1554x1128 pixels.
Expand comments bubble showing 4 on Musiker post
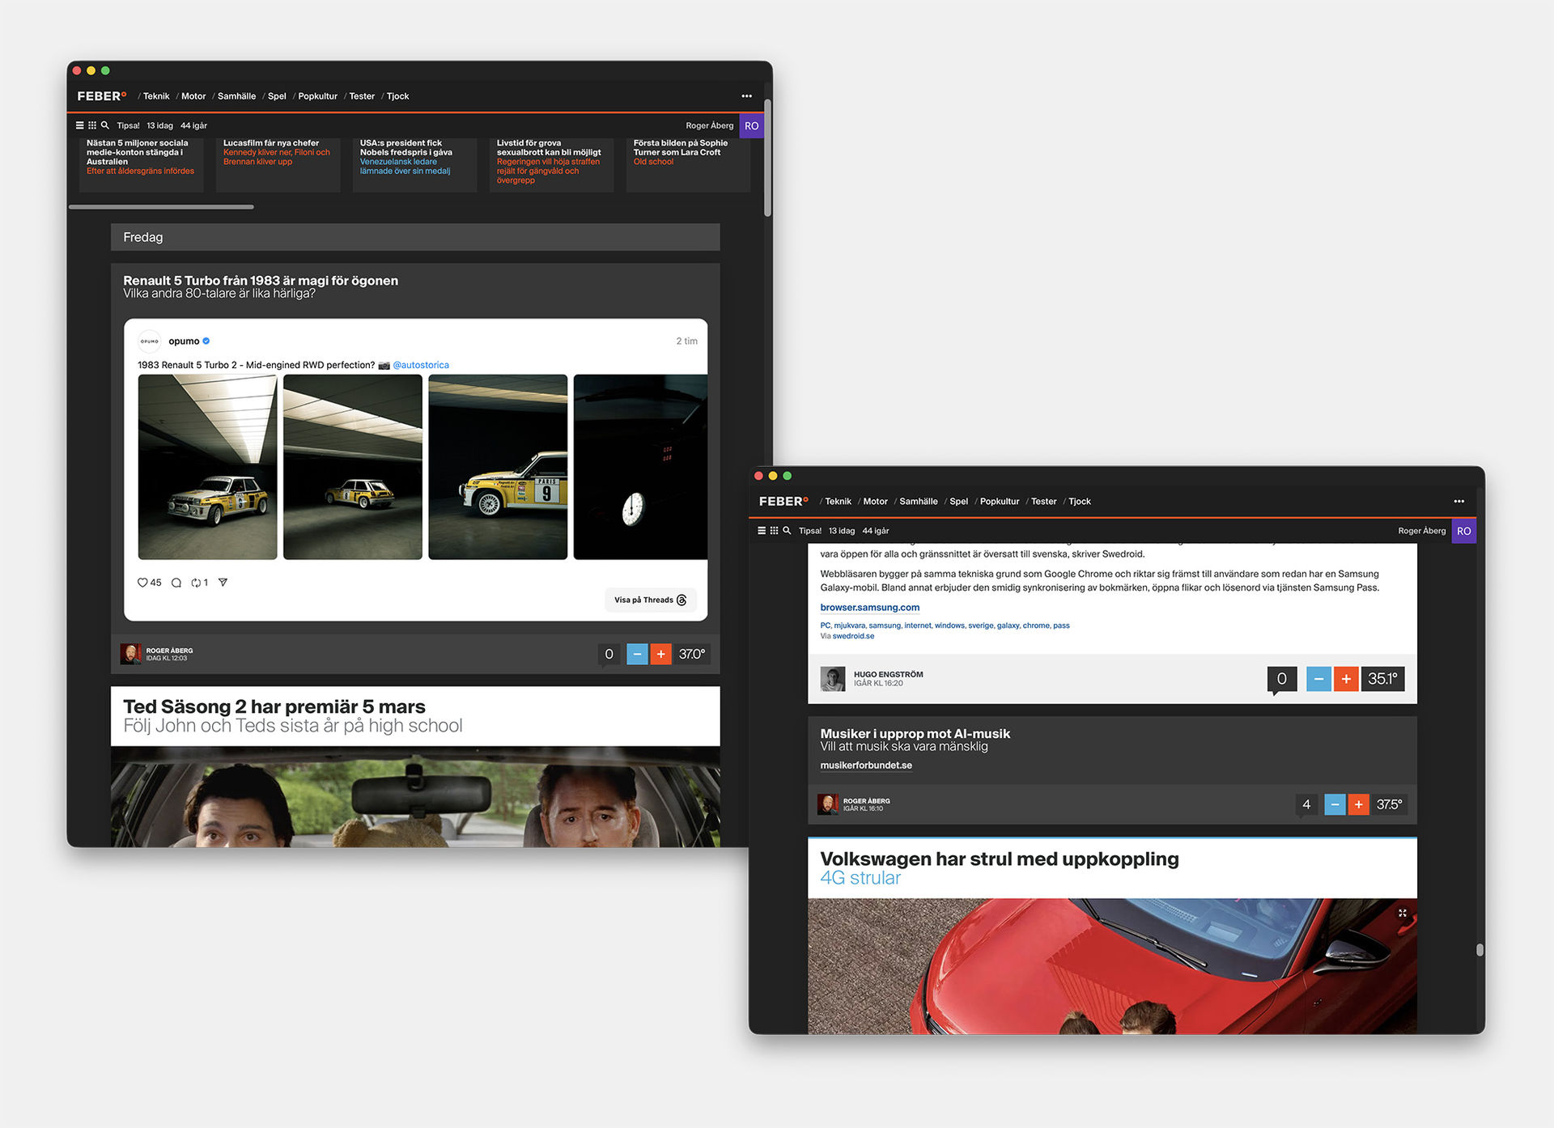1306,804
